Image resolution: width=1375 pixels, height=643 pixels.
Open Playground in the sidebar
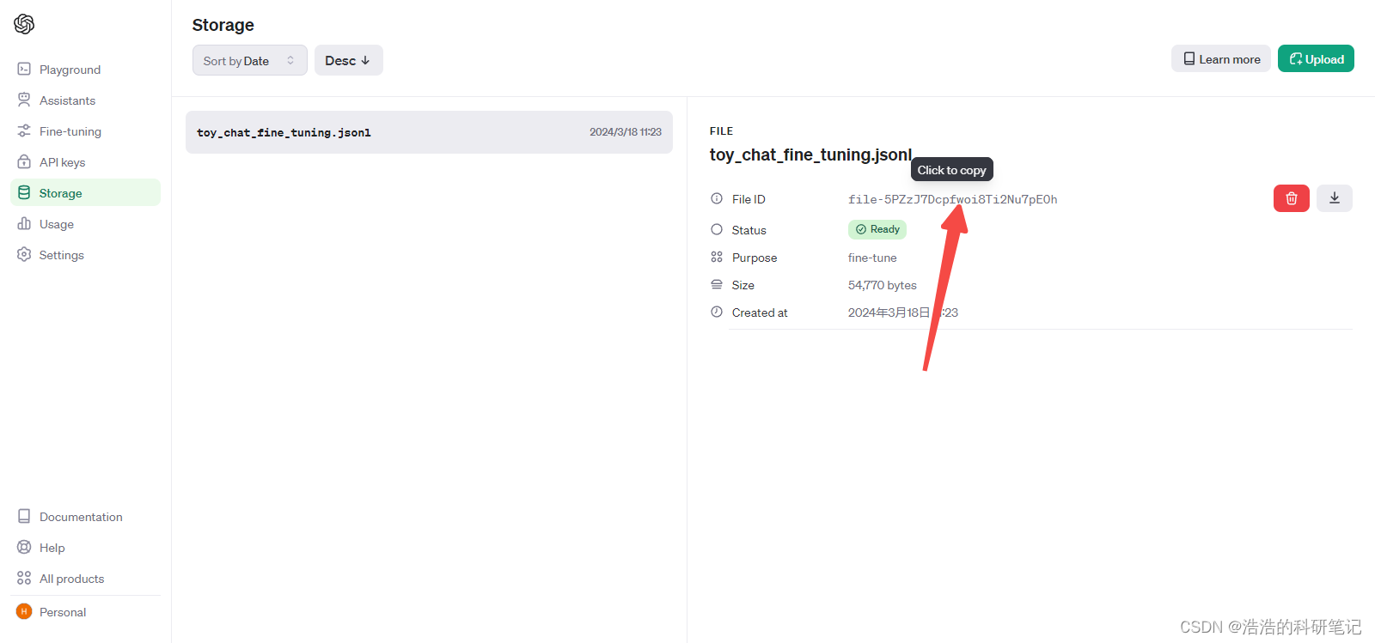point(85,69)
